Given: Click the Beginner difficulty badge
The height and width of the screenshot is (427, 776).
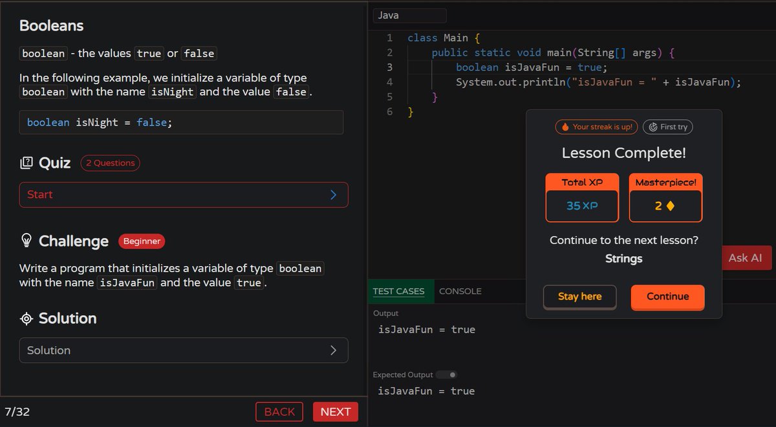Looking at the screenshot, I should (x=142, y=241).
